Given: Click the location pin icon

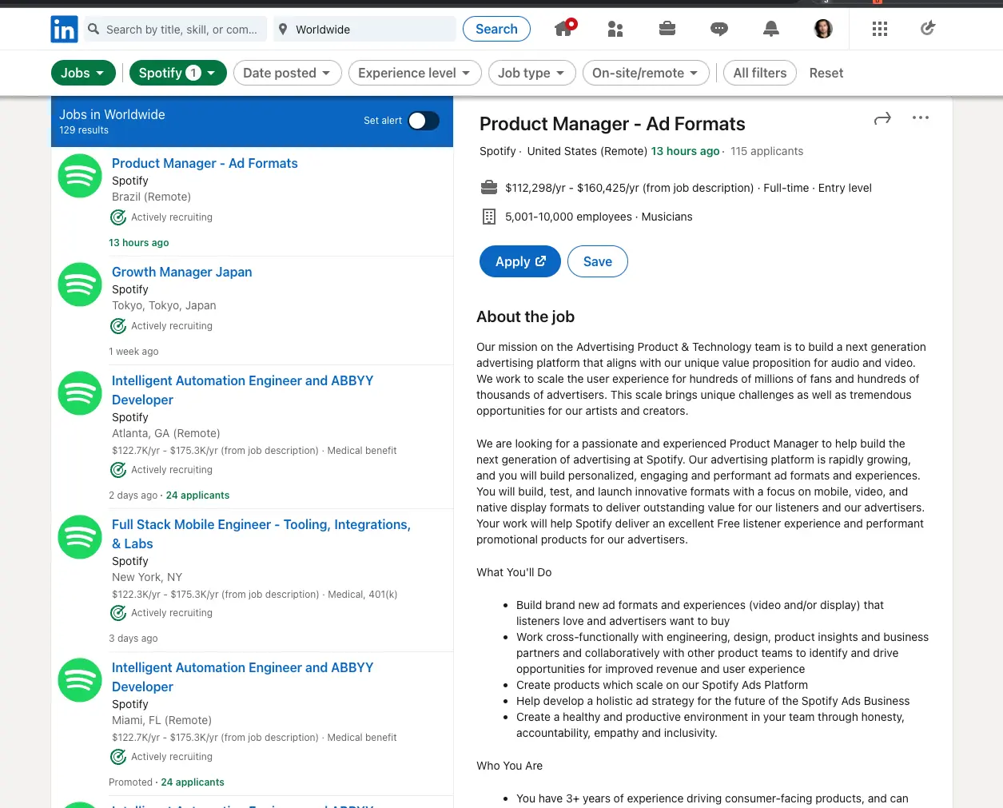Looking at the screenshot, I should [282, 30].
